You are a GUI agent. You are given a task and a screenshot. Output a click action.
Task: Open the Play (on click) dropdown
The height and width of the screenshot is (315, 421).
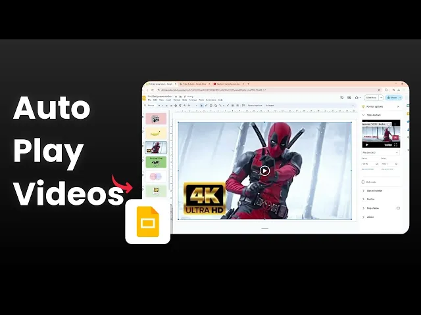click(380, 153)
